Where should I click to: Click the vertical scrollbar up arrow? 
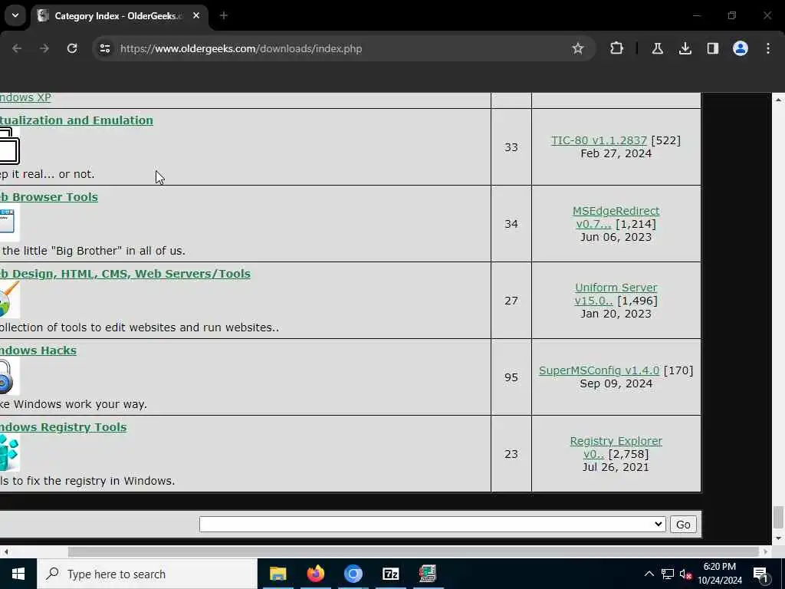click(x=778, y=100)
